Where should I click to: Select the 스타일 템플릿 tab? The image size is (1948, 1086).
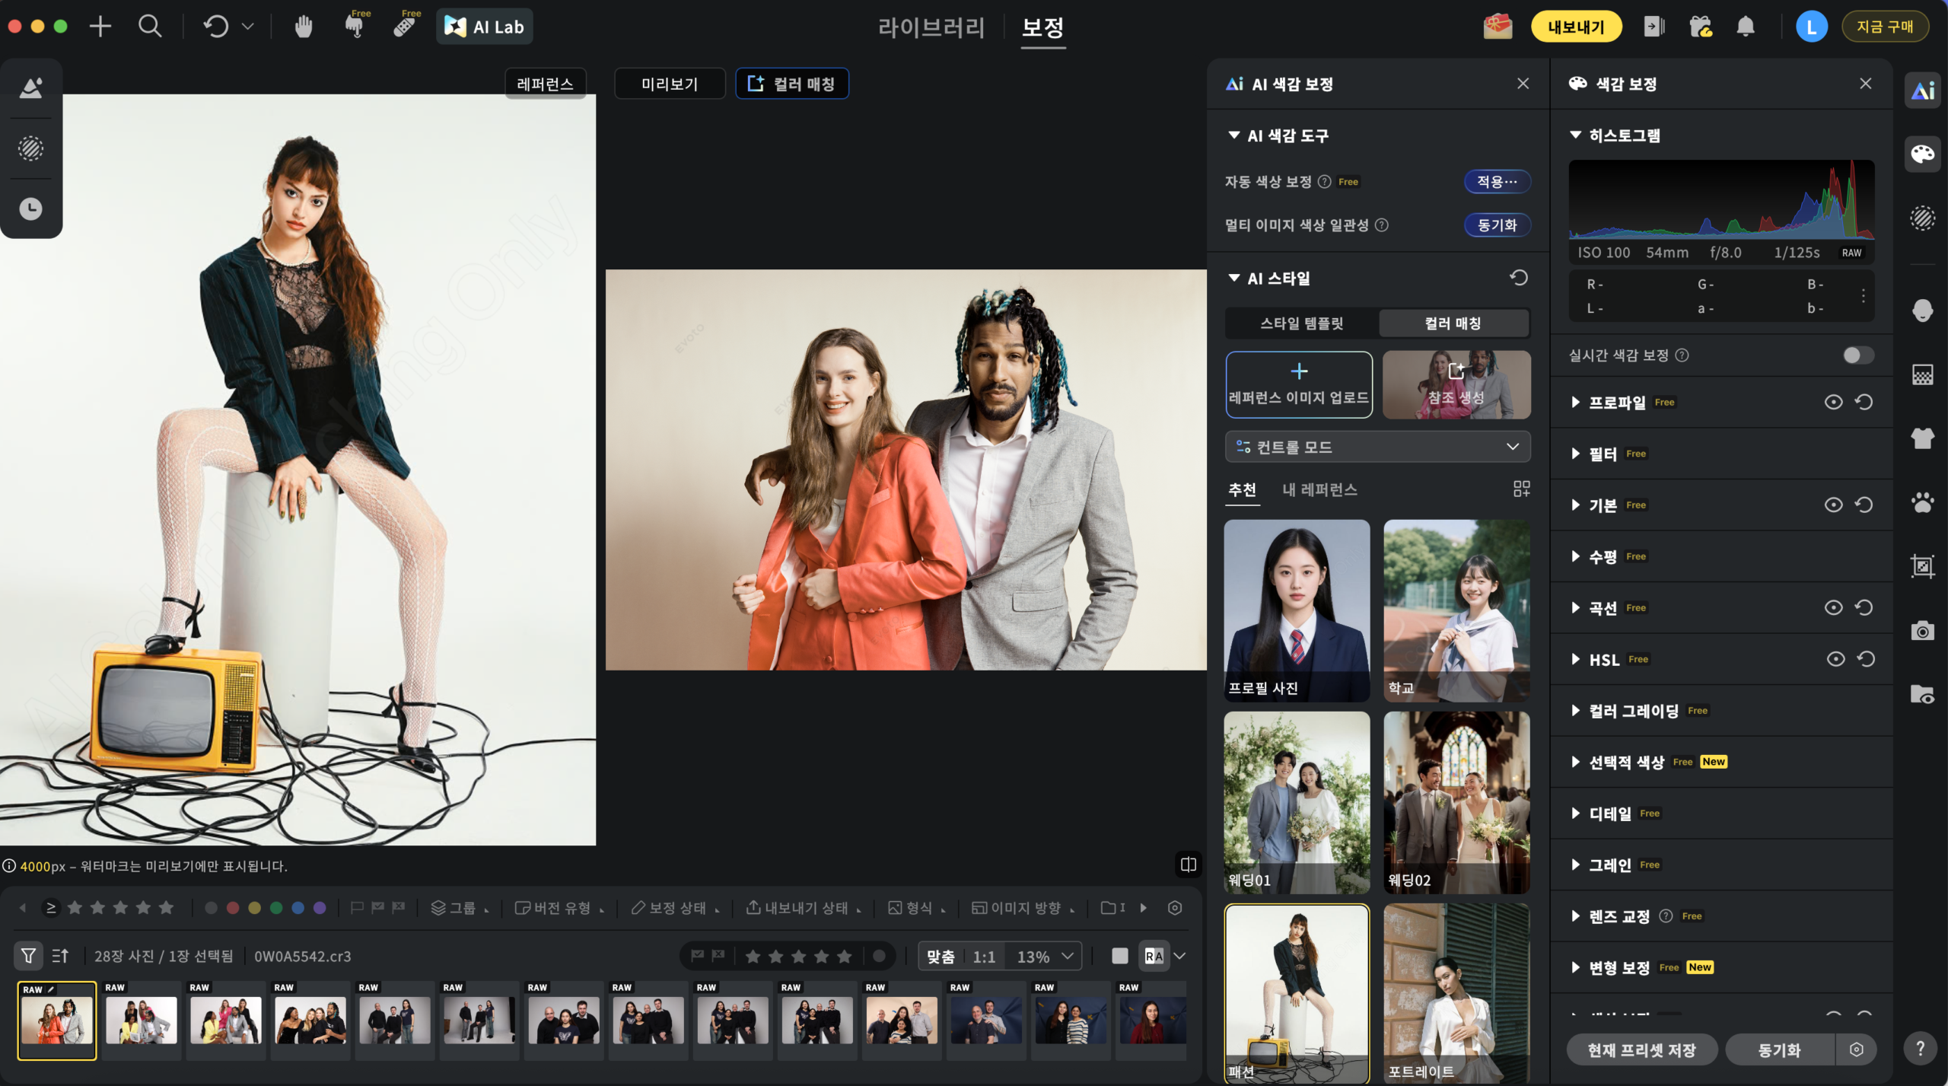pos(1301,323)
